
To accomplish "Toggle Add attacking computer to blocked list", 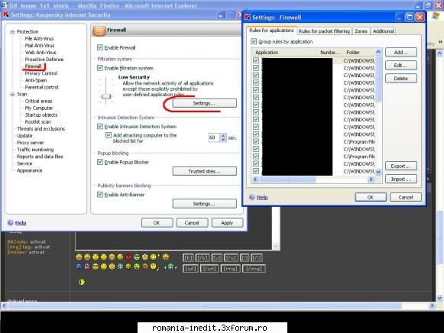I will pyautogui.click(x=109, y=135).
